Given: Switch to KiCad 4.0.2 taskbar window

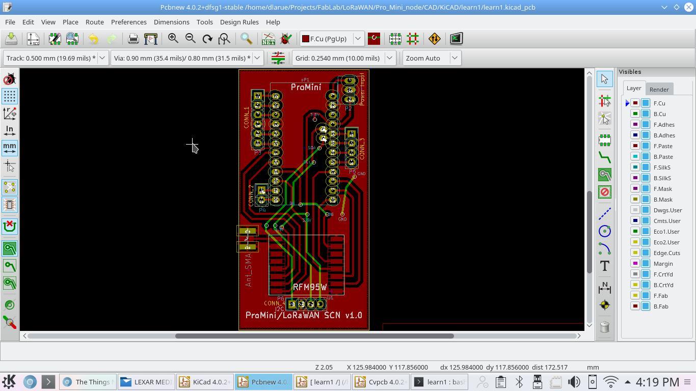Looking at the screenshot, I should [205, 382].
